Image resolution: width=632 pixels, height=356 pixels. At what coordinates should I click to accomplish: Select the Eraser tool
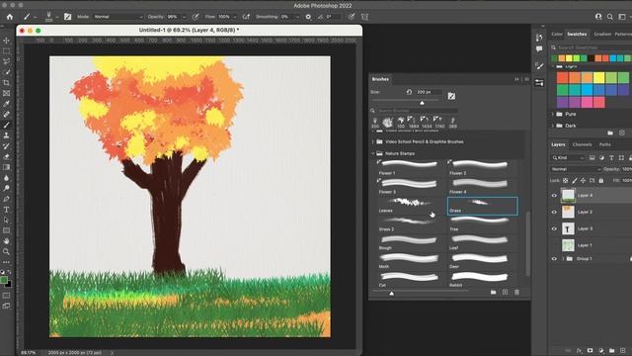6,156
